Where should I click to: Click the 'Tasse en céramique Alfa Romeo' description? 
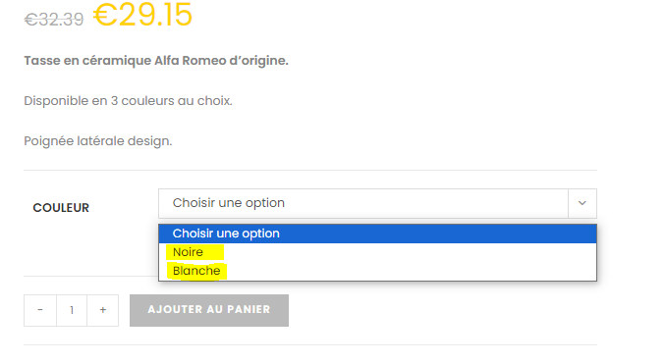(156, 61)
